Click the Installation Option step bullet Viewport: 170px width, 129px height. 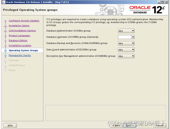[6, 26]
